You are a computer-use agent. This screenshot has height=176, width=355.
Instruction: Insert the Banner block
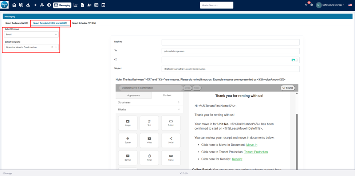[x=128, y=157]
